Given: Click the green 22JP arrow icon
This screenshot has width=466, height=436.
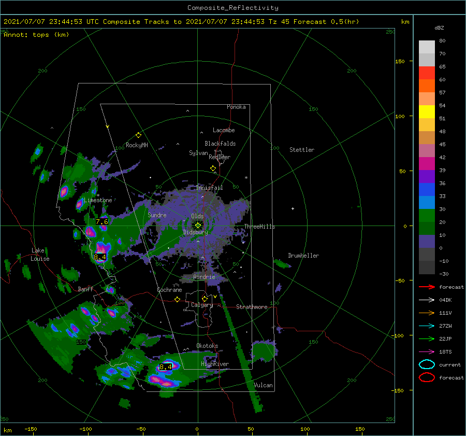Looking at the screenshot, I should (427, 339).
